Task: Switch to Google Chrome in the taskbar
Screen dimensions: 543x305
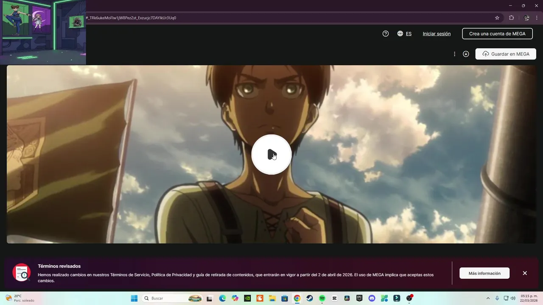Action: [x=297, y=298]
